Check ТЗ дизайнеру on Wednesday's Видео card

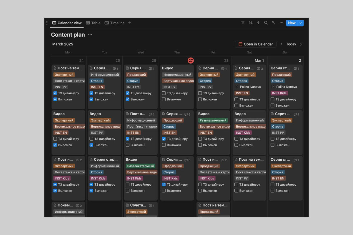pos(127,184)
